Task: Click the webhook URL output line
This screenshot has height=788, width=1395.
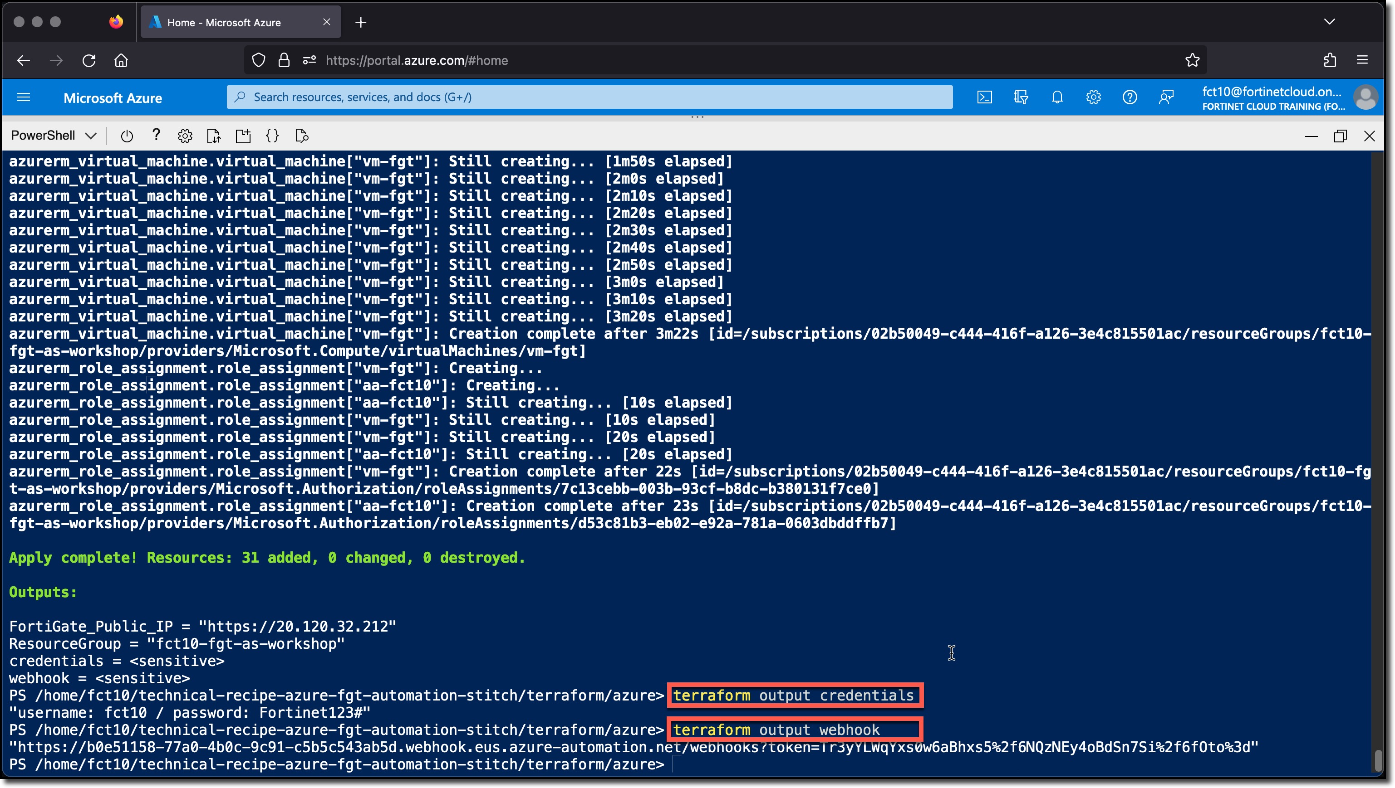Action: (x=634, y=747)
